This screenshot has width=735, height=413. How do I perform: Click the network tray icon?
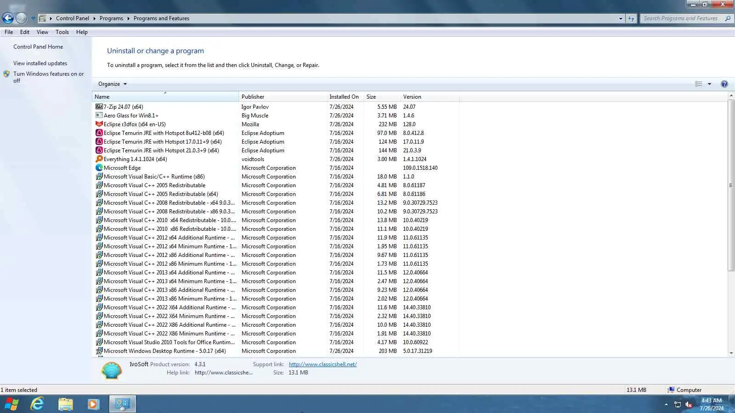[x=677, y=404]
